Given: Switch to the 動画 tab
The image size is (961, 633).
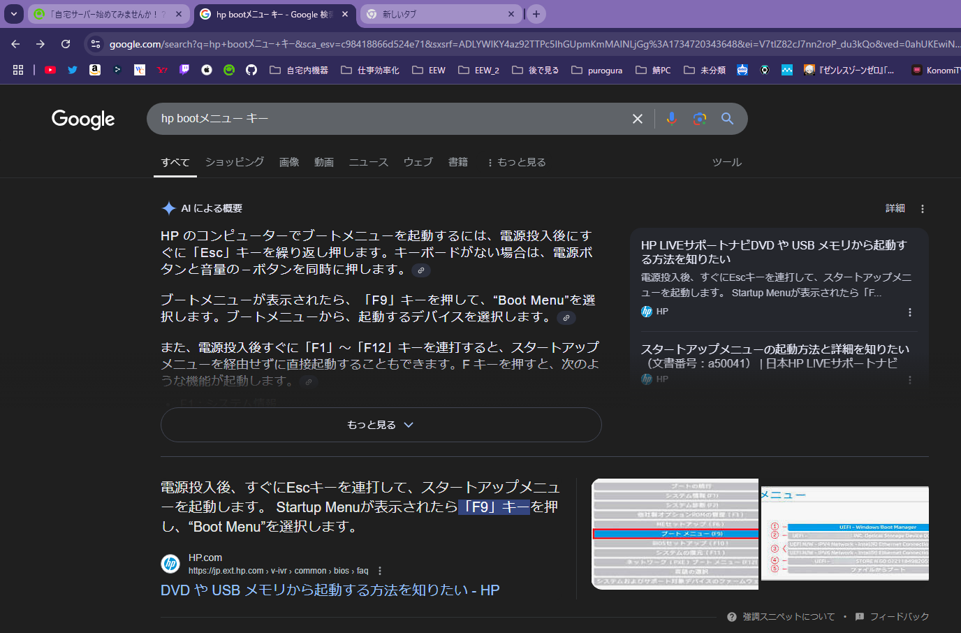Looking at the screenshot, I should click(x=324, y=162).
